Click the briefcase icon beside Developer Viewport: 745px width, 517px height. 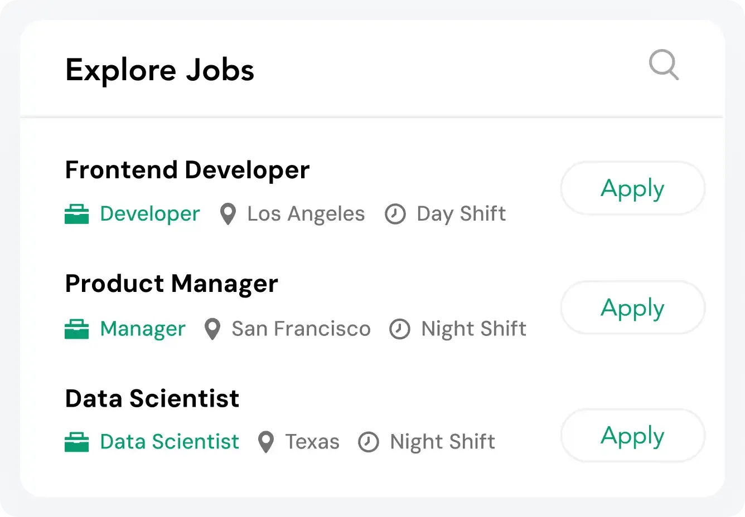77,213
